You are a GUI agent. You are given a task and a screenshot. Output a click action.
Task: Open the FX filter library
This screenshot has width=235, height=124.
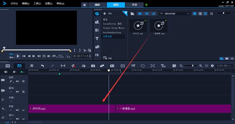(97, 55)
